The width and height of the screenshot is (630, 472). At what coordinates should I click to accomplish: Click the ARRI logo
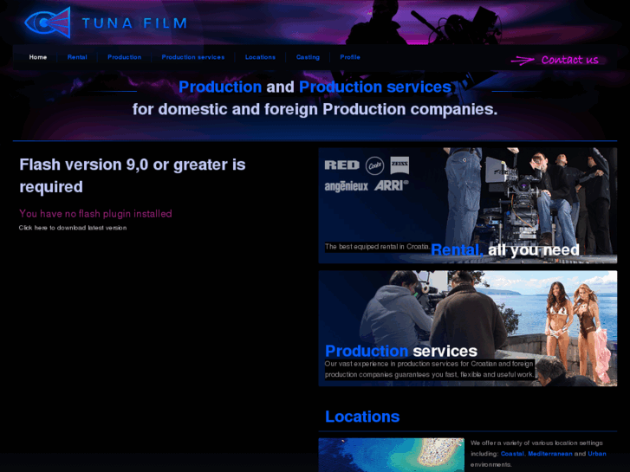392,185
